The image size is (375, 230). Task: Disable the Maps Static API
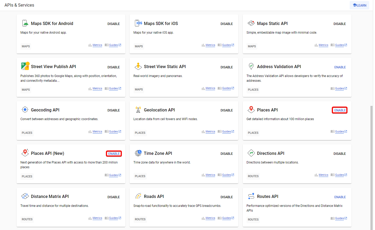click(x=340, y=24)
